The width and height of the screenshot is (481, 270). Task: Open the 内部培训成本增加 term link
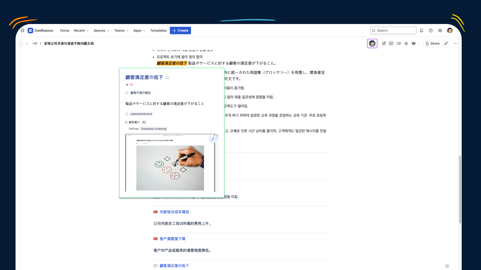[174, 212]
